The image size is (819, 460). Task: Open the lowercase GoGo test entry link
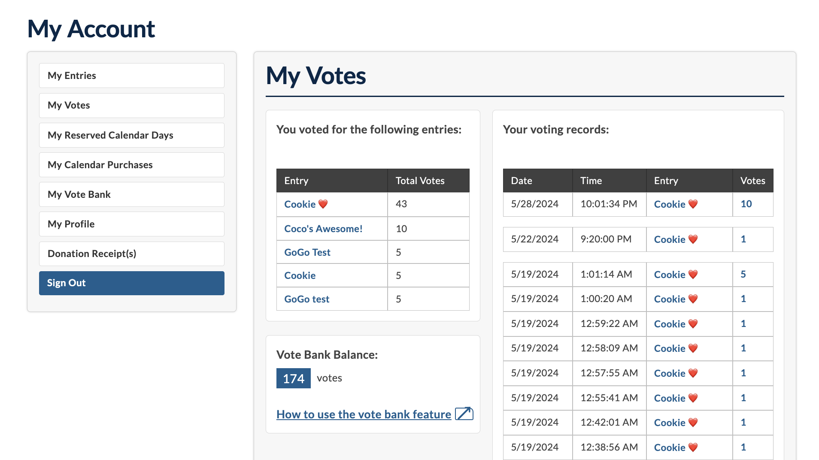[306, 299]
